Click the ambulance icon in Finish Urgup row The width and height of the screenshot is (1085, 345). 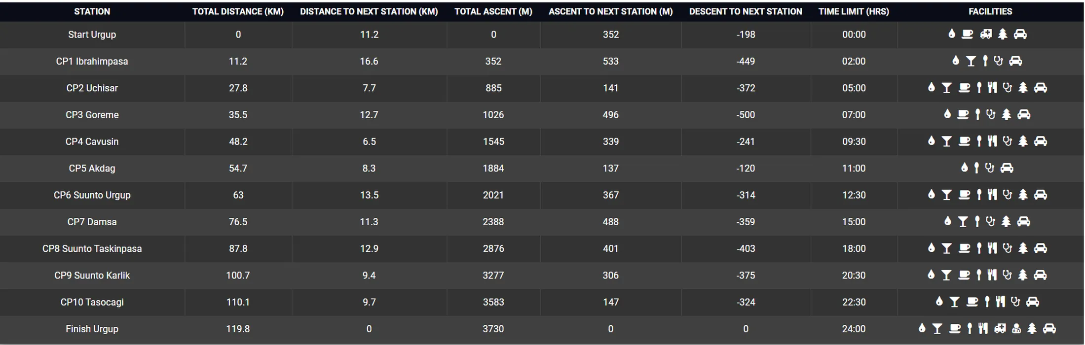[x=1000, y=328]
